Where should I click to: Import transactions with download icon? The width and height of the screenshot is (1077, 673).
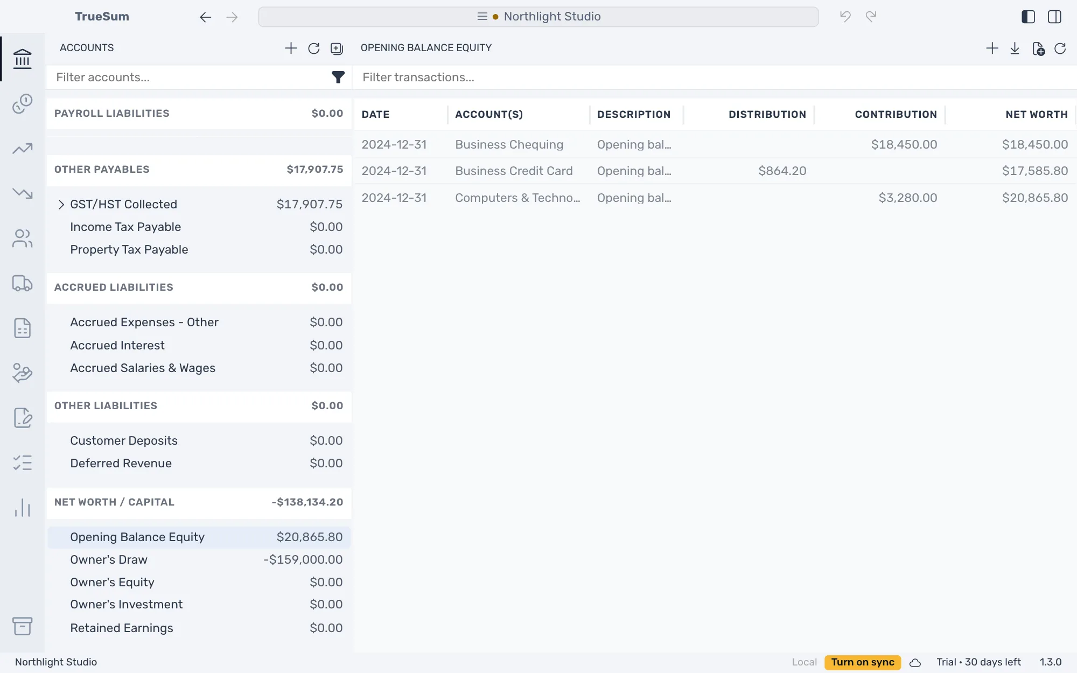click(x=1015, y=48)
